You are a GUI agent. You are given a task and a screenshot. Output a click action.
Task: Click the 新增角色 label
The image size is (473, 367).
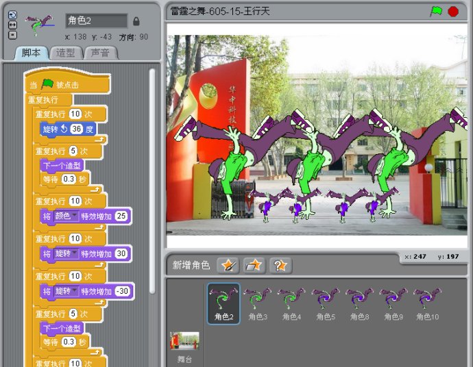tap(191, 265)
